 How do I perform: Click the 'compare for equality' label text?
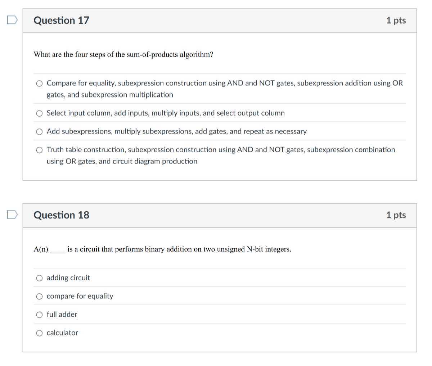(x=80, y=296)
